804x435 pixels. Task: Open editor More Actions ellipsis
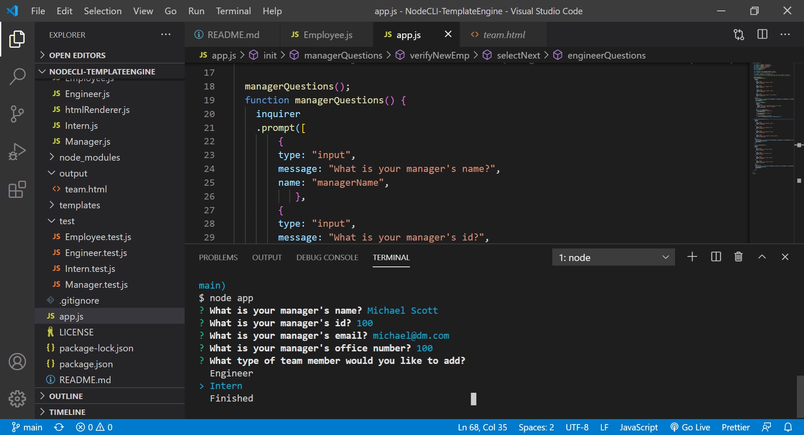pyautogui.click(x=785, y=34)
